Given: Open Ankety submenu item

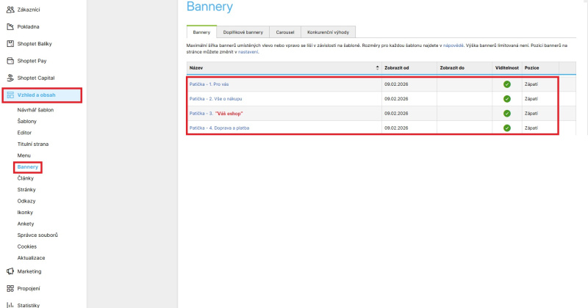Looking at the screenshot, I should pyautogui.click(x=26, y=224).
